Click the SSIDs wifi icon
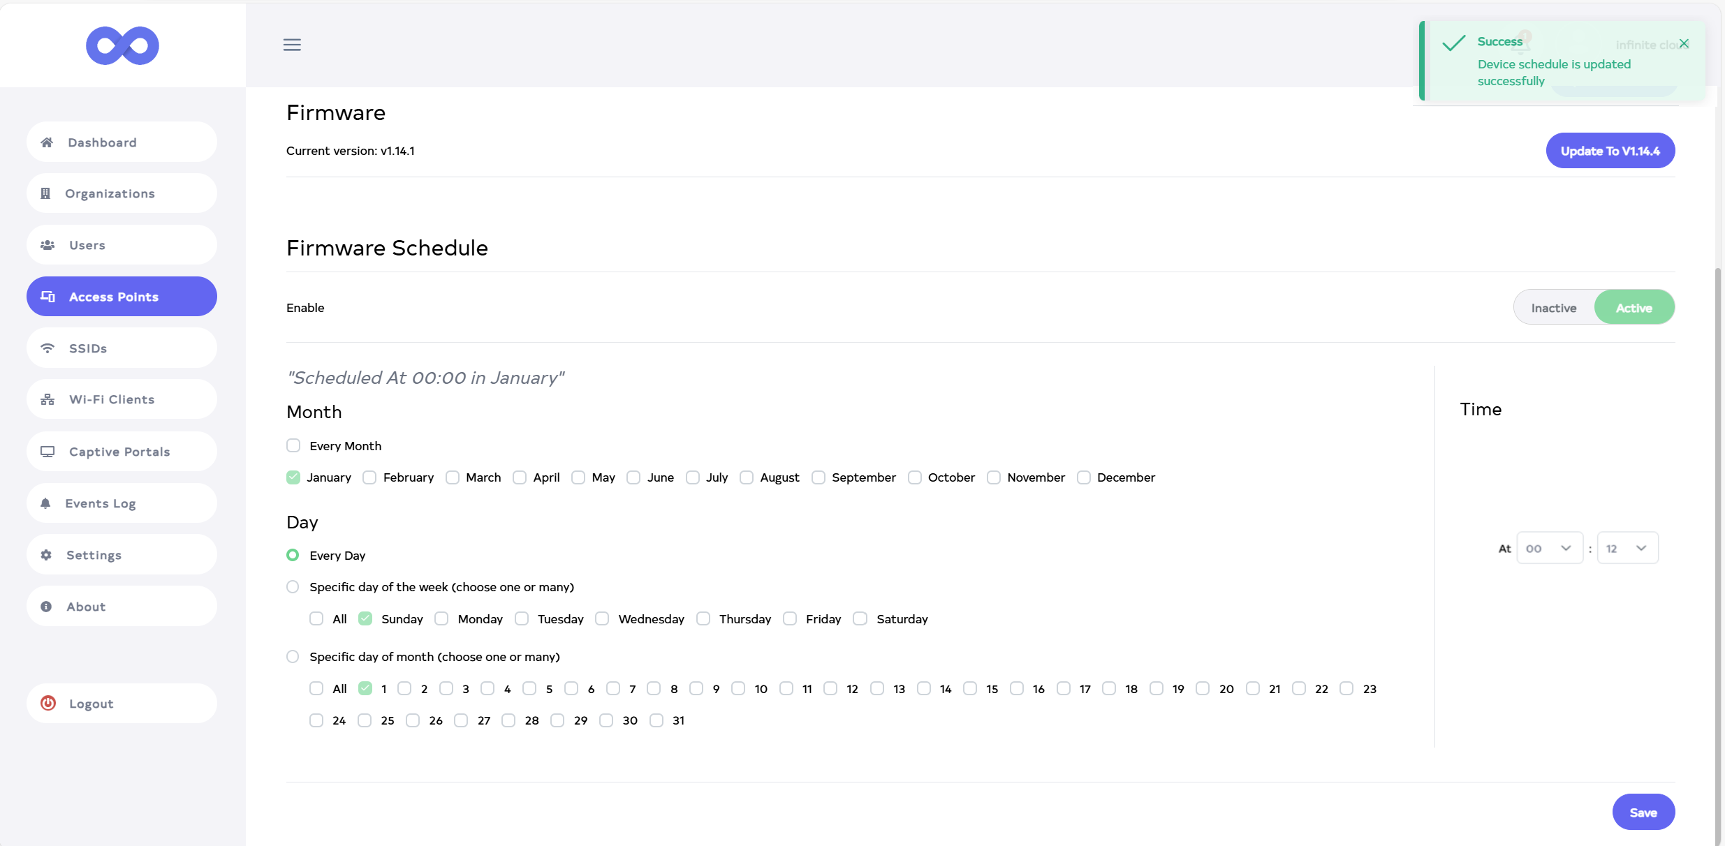 coord(47,348)
